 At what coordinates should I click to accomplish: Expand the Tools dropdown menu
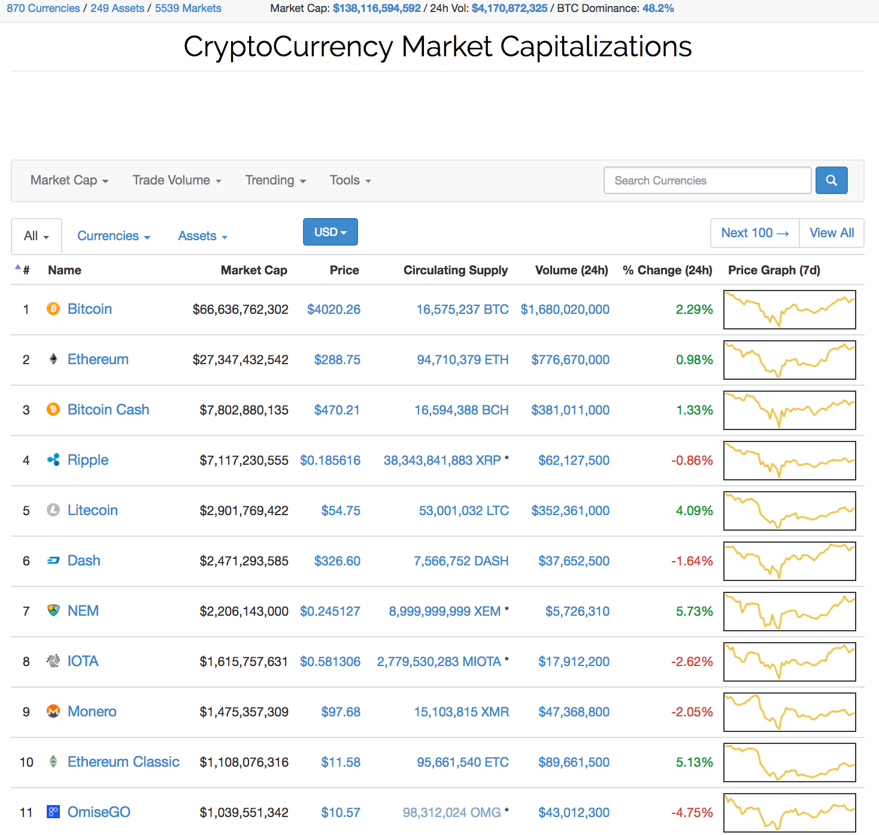click(350, 180)
